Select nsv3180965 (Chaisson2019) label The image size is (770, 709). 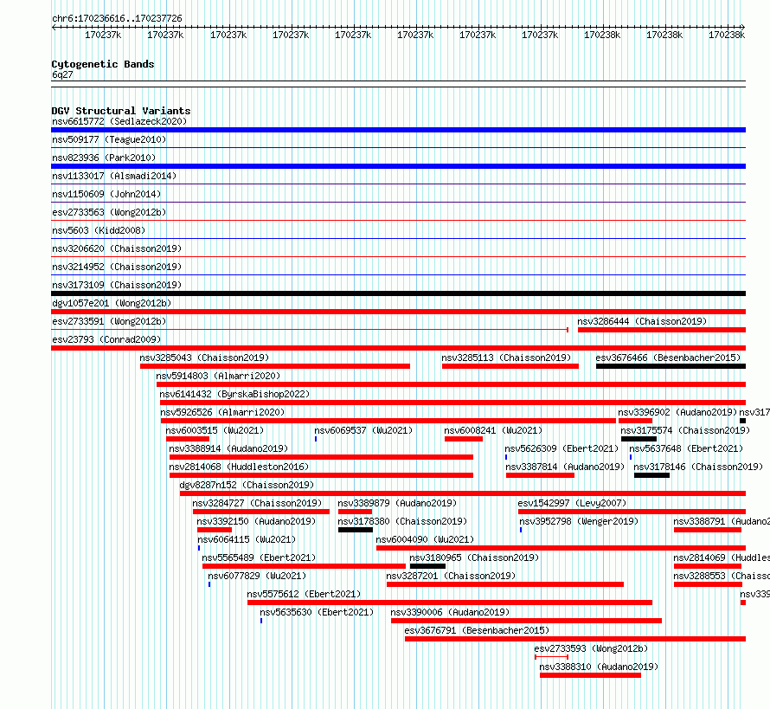point(474,558)
